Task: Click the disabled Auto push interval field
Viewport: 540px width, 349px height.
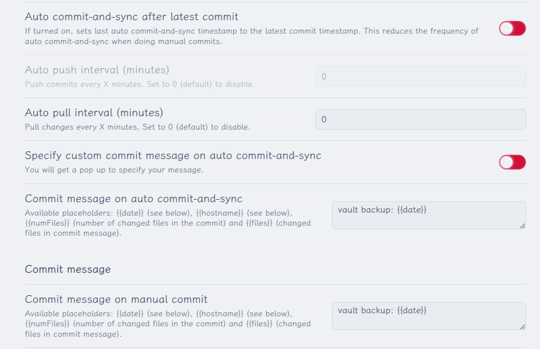Action: click(420, 77)
